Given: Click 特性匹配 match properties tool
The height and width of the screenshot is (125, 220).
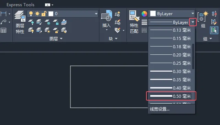Looking at the screenshot, I should 134,22.
